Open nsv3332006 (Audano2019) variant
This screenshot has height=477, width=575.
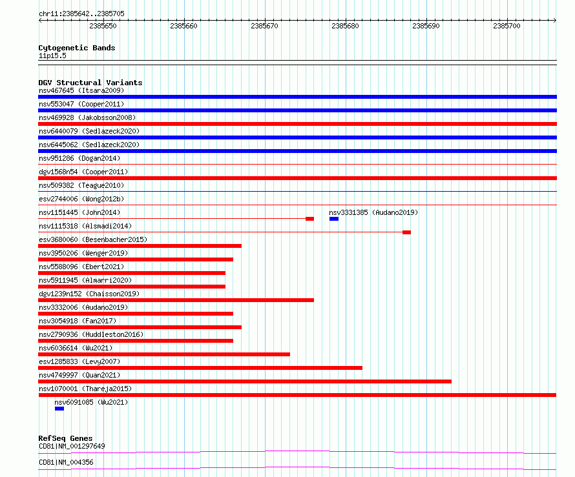pyautogui.click(x=83, y=307)
